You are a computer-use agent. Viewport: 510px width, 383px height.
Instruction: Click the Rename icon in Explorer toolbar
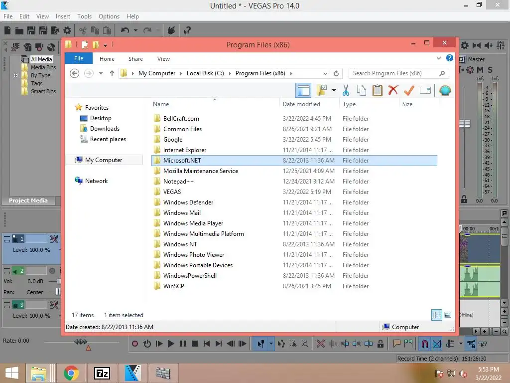point(425,90)
